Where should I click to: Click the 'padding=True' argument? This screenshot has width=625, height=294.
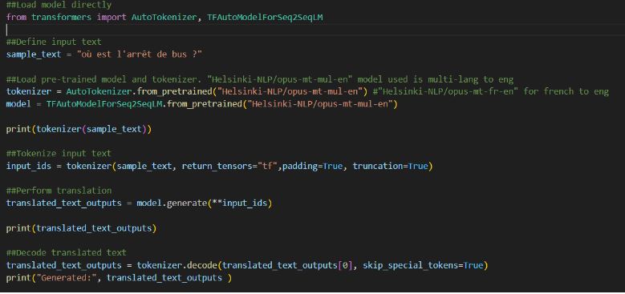[x=313, y=166]
